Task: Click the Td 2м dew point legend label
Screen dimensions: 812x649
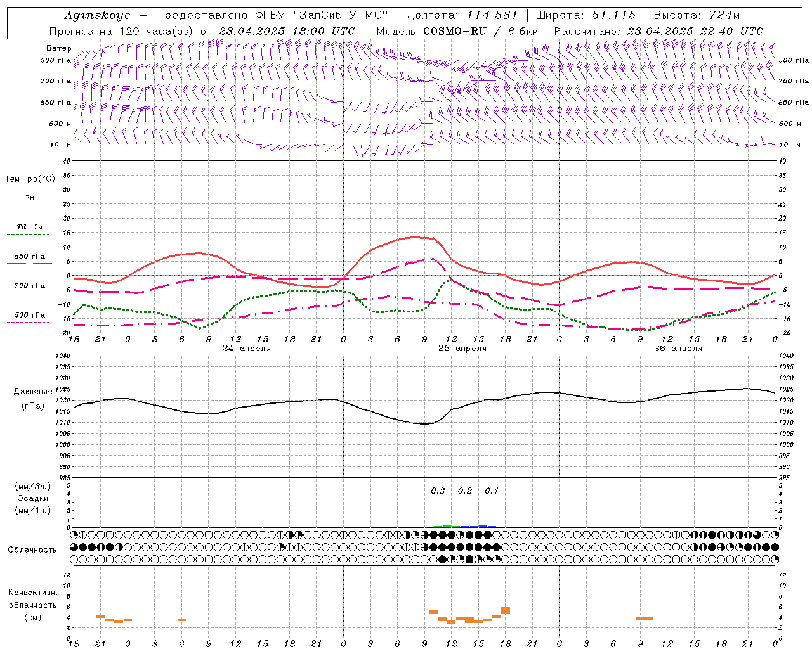Action: coord(29,227)
